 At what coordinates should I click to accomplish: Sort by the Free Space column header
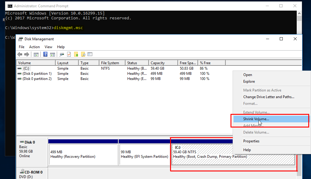[x=188, y=63]
